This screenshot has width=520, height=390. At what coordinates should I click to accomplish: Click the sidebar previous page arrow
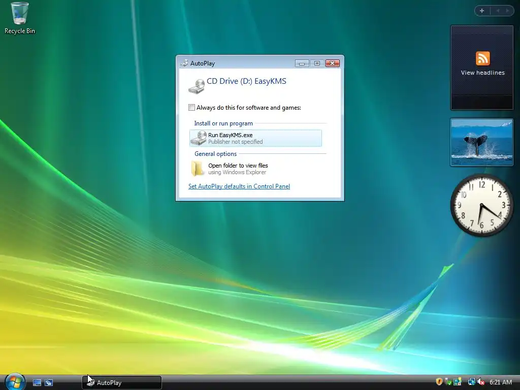(498, 11)
